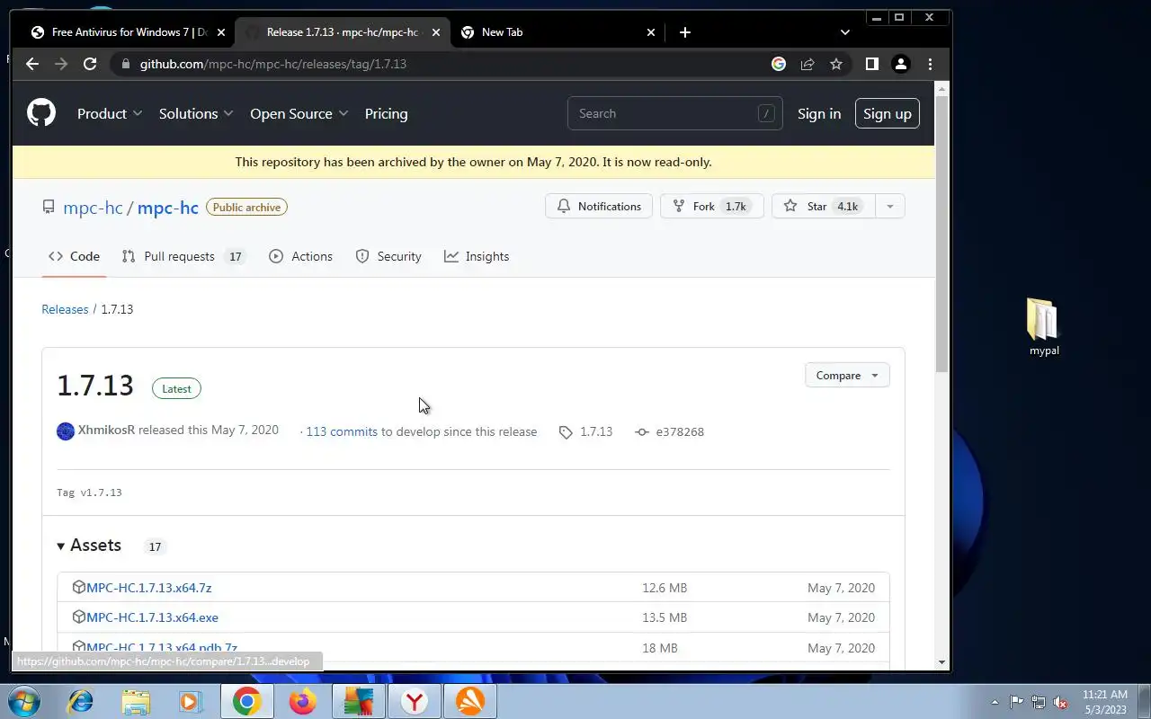Click the Latest release badge

click(176, 388)
